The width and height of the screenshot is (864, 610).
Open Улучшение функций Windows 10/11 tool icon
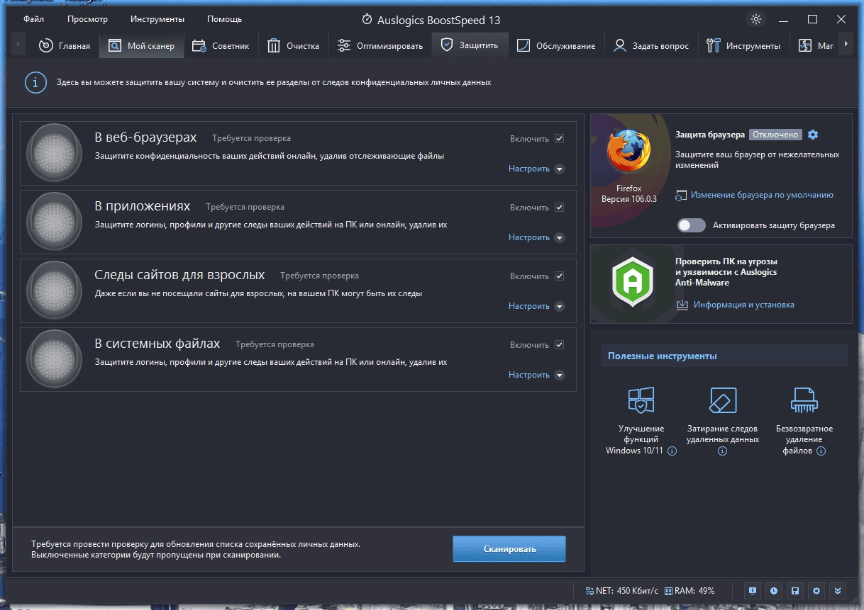coord(641,400)
